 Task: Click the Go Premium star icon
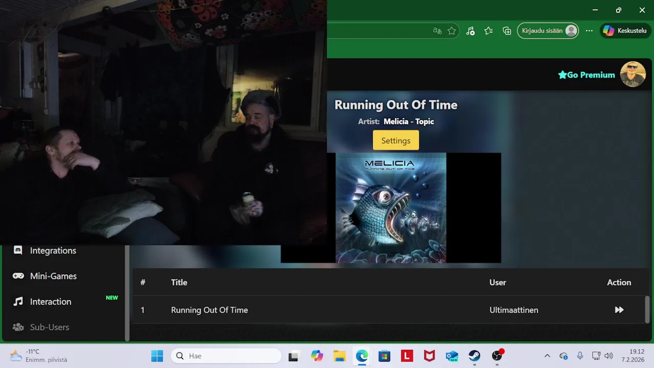click(x=563, y=75)
